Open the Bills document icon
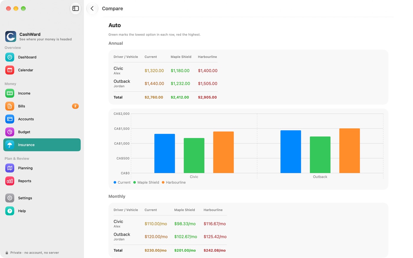The height and width of the screenshot is (258, 413). 10,106
